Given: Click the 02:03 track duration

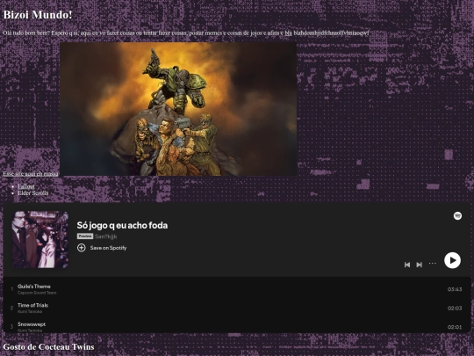Looking at the screenshot, I should [455, 309].
